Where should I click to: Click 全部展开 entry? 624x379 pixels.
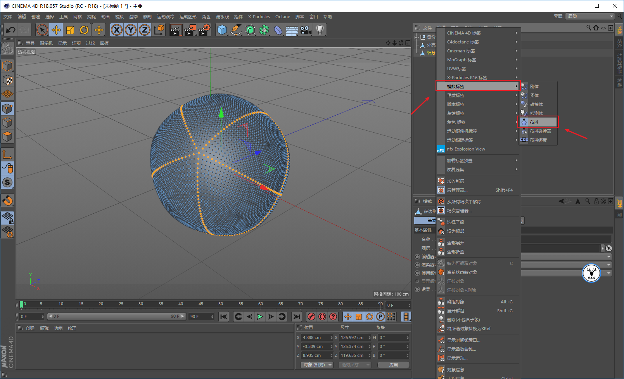pyautogui.click(x=478, y=243)
